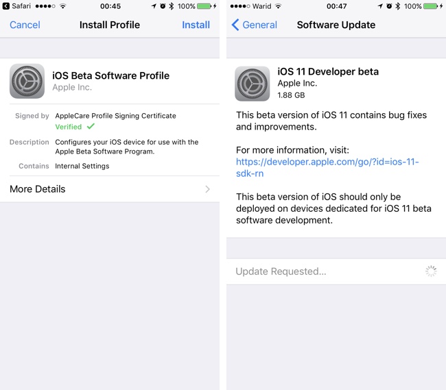Tap the left screen alarm clock icon
Image resolution: width=446 pixels, height=390 pixels.
[x=163, y=6]
